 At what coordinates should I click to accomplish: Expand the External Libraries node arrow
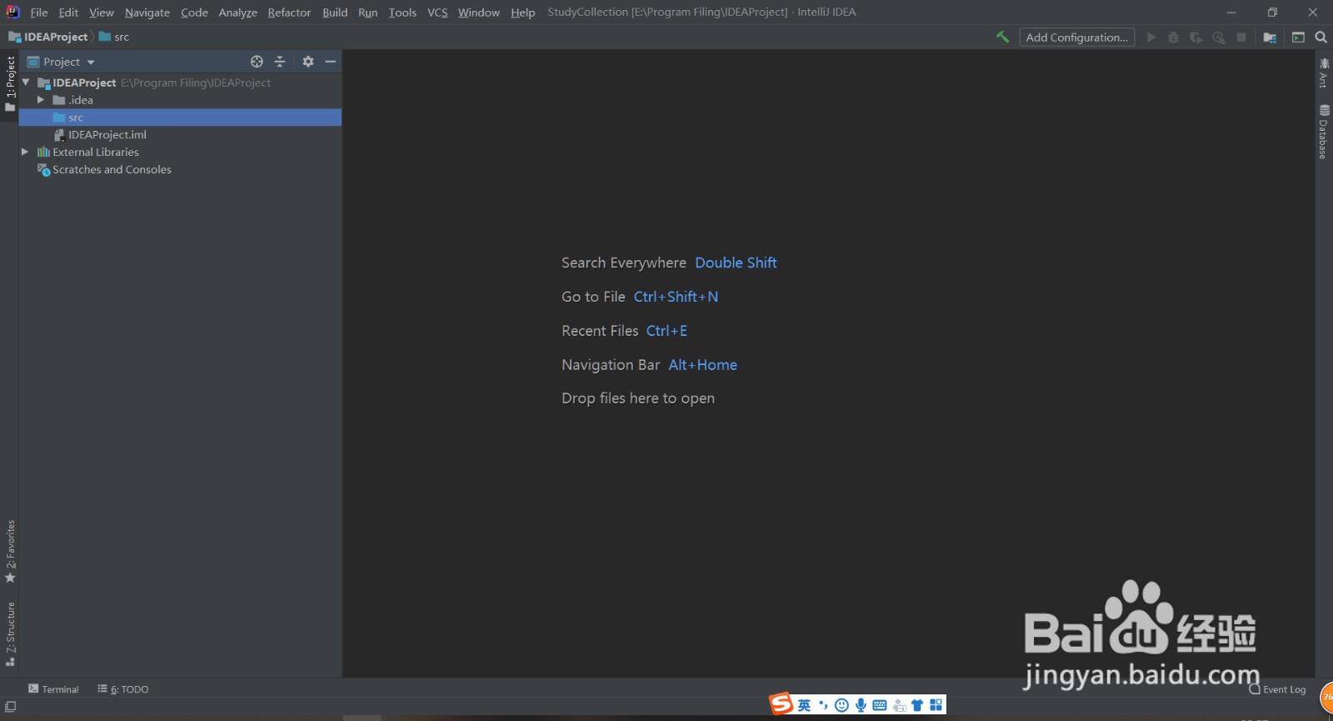(x=25, y=152)
